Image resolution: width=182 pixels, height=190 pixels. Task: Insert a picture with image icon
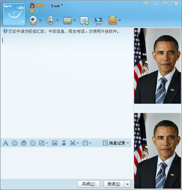tap(55, 143)
